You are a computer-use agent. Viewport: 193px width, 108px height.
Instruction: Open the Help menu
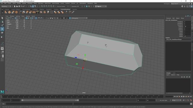pyautogui.click(x=95, y=3)
